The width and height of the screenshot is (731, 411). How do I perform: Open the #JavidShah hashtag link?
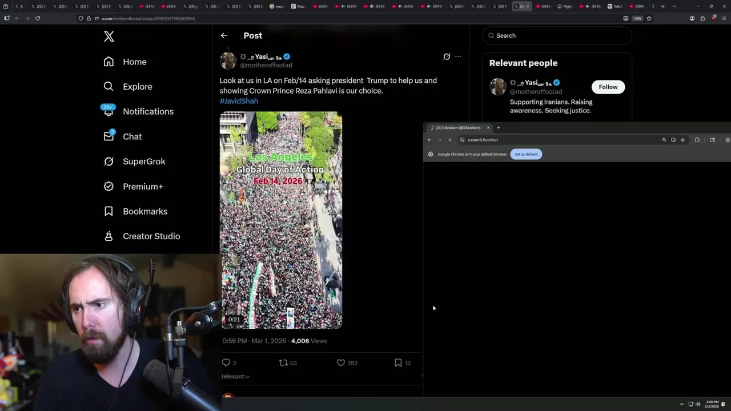click(x=239, y=101)
